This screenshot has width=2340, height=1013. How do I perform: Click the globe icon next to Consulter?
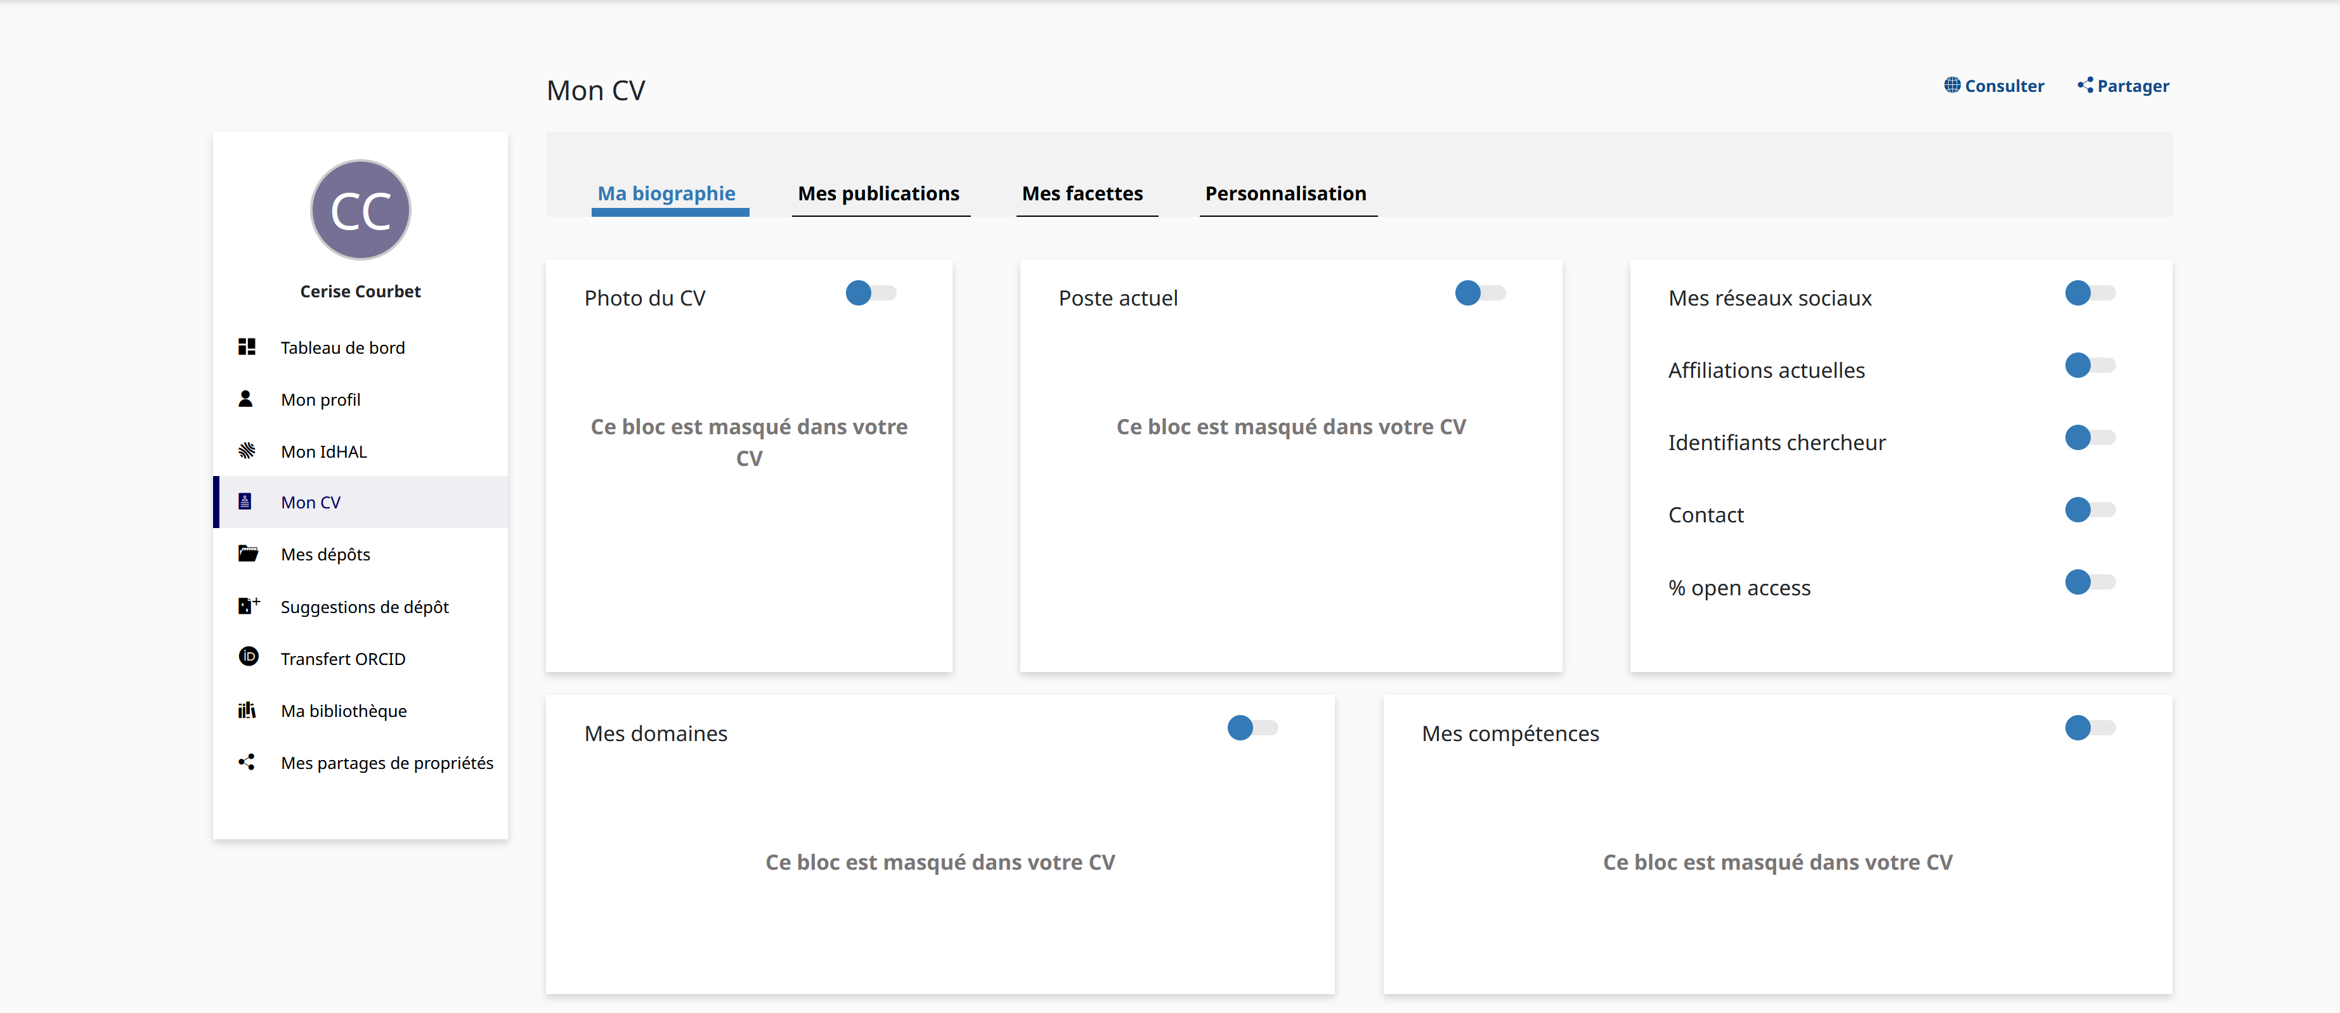click(1951, 84)
